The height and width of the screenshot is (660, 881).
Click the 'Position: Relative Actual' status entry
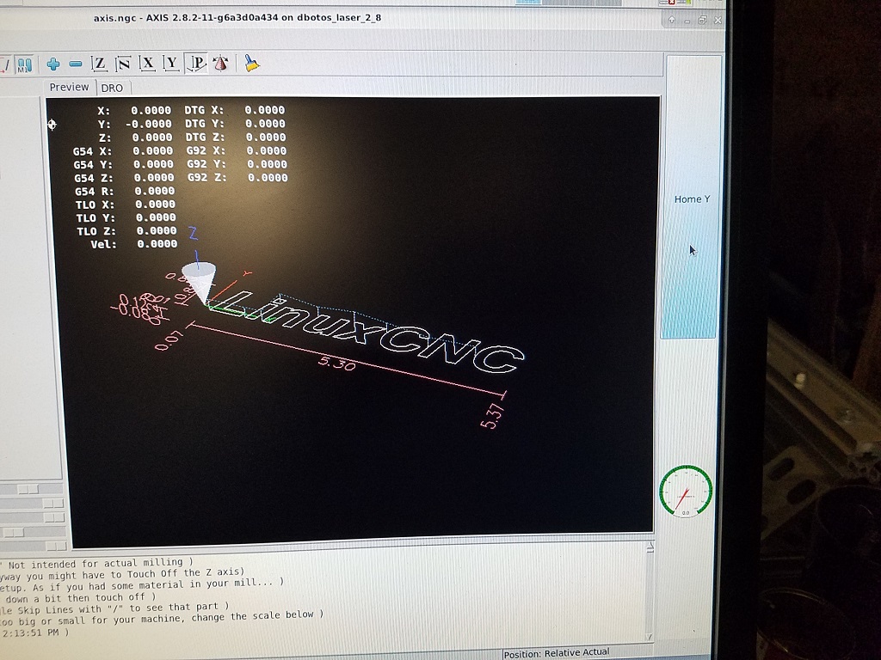tap(557, 653)
